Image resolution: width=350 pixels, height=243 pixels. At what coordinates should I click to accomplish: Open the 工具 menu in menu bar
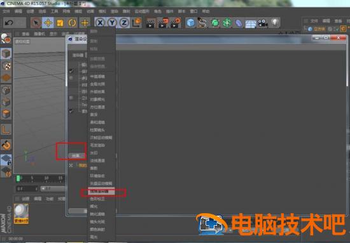tap(54, 11)
